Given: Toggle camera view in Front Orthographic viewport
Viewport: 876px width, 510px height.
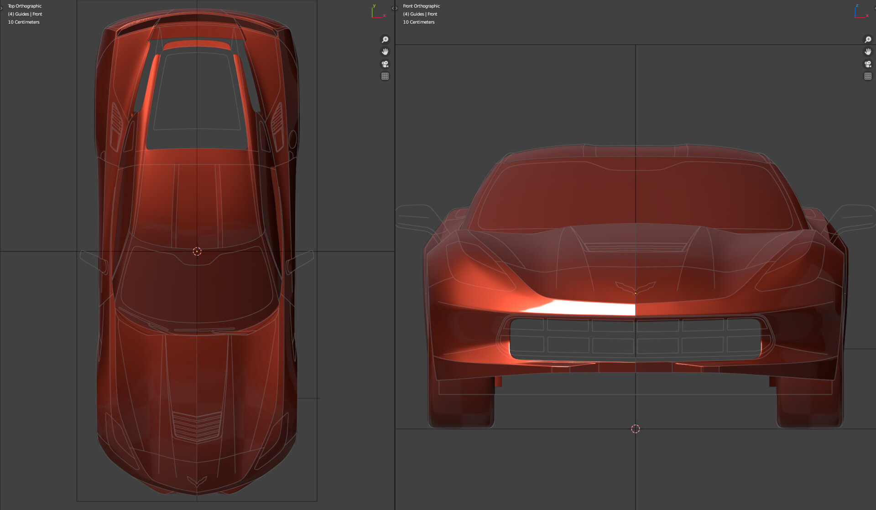Looking at the screenshot, I should (x=868, y=64).
